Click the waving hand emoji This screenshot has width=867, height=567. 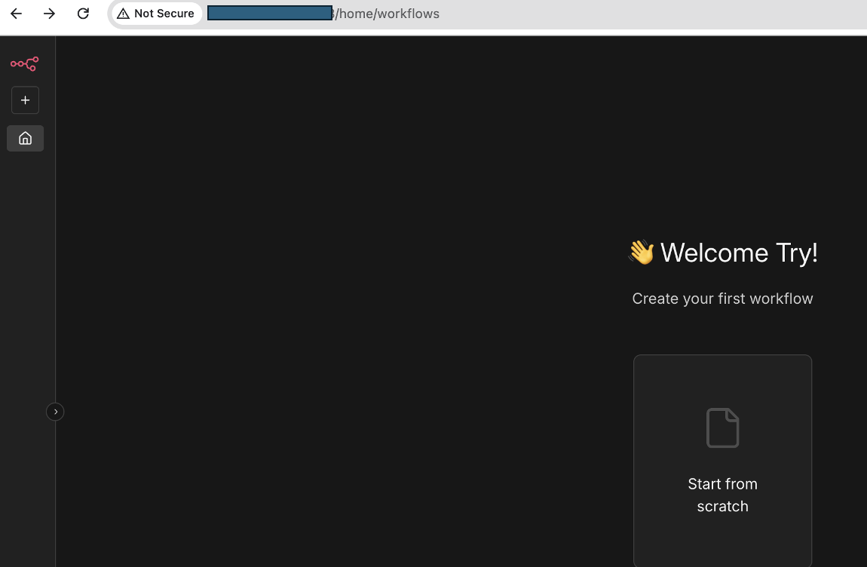pyautogui.click(x=641, y=252)
